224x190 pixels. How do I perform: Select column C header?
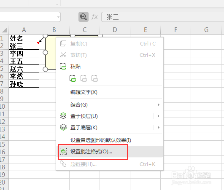click(x=84, y=30)
